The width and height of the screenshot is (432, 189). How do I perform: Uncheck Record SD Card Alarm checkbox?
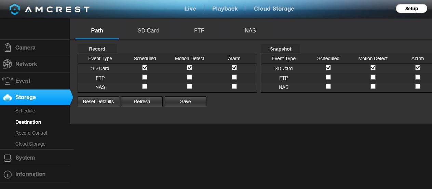tap(234, 68)
